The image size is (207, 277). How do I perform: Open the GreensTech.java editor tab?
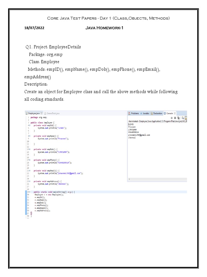(x=52, y=113)
